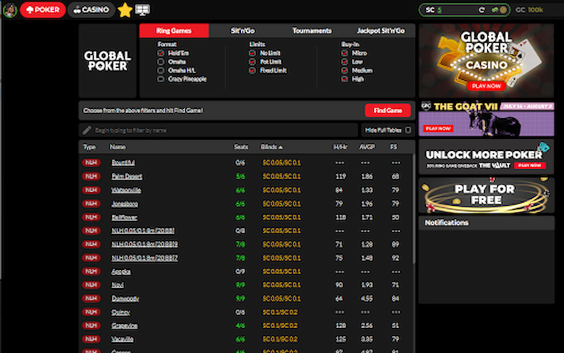564x353 pixels.
Task: Click the red Find Game button
Action: click(x=388, y=111)
